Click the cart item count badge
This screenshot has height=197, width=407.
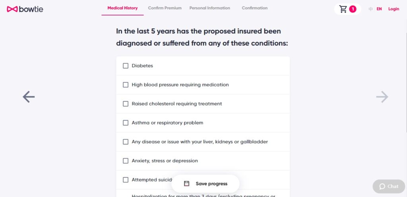tap(353, 9)
